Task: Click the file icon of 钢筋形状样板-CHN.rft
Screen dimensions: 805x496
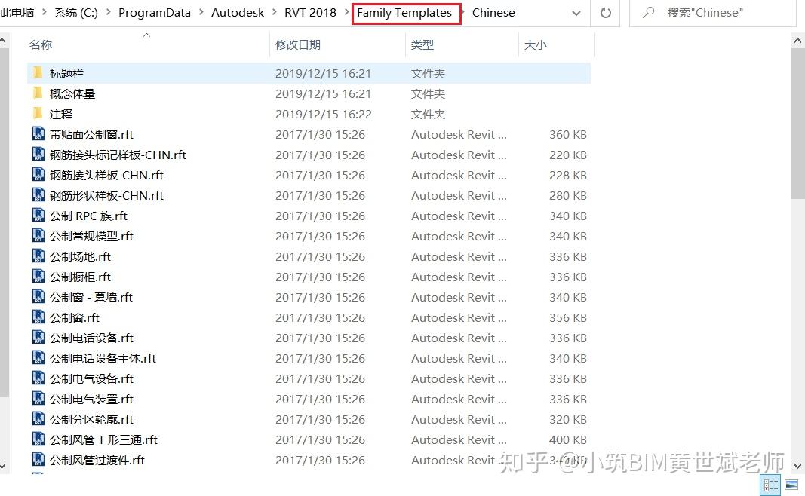Action: [x=38, y=195]
